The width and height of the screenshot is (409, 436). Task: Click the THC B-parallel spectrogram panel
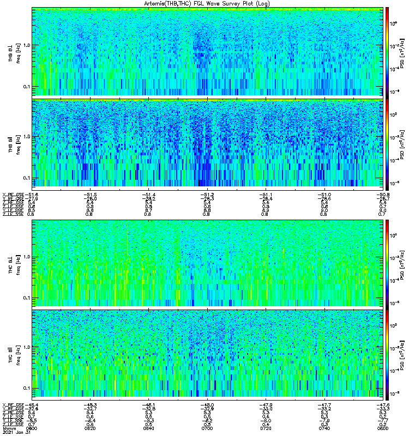207,353
